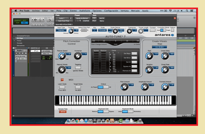
Task: Expand the Tempo ruler triangle
Action: click(14, 41)
